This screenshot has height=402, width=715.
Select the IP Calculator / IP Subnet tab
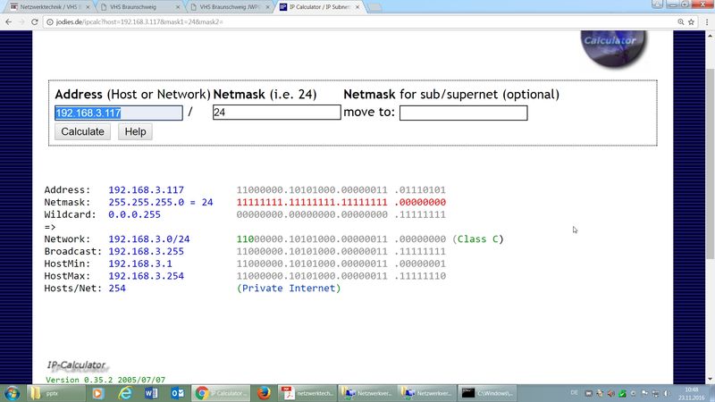tap(319, 7)
